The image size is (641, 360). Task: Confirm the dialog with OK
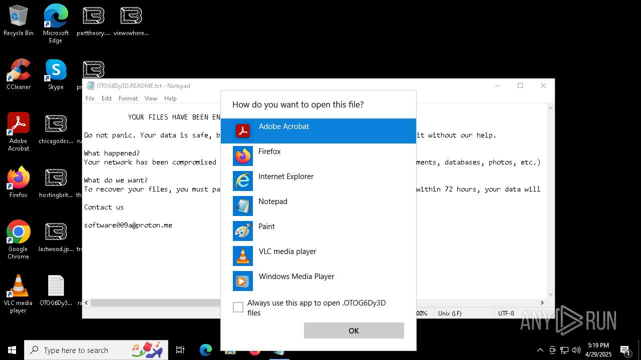pos(354,330)
